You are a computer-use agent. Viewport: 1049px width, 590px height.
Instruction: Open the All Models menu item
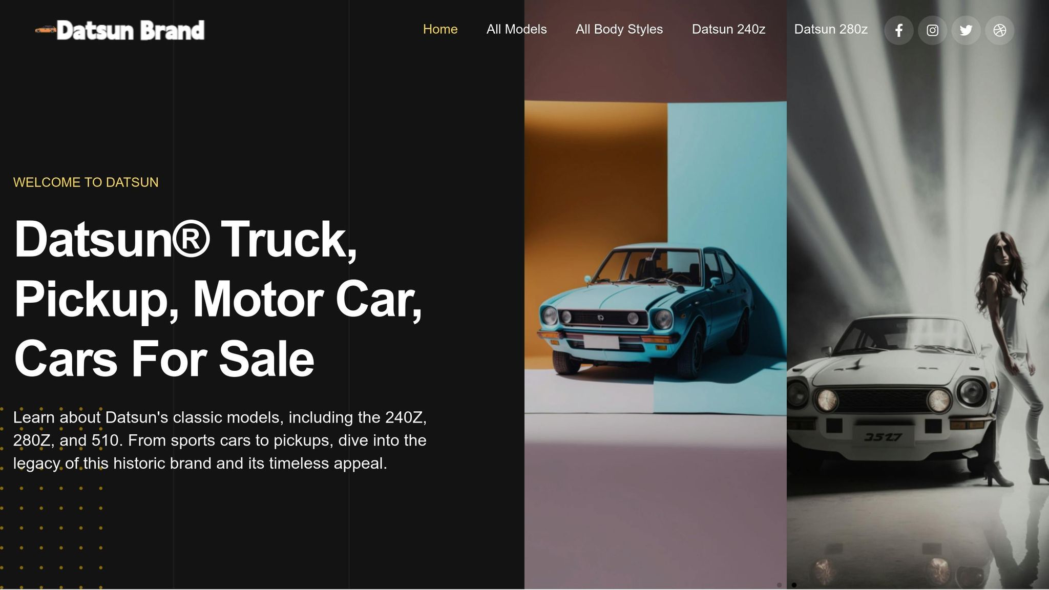tap(517, 29)
